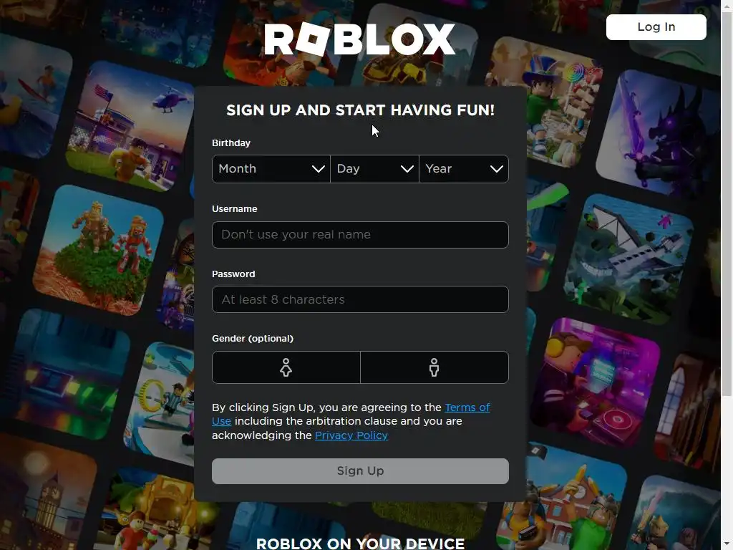The width and height of the screenshot is (733, 550).
Task: Focus the Username input field
Action: (361, 235)
